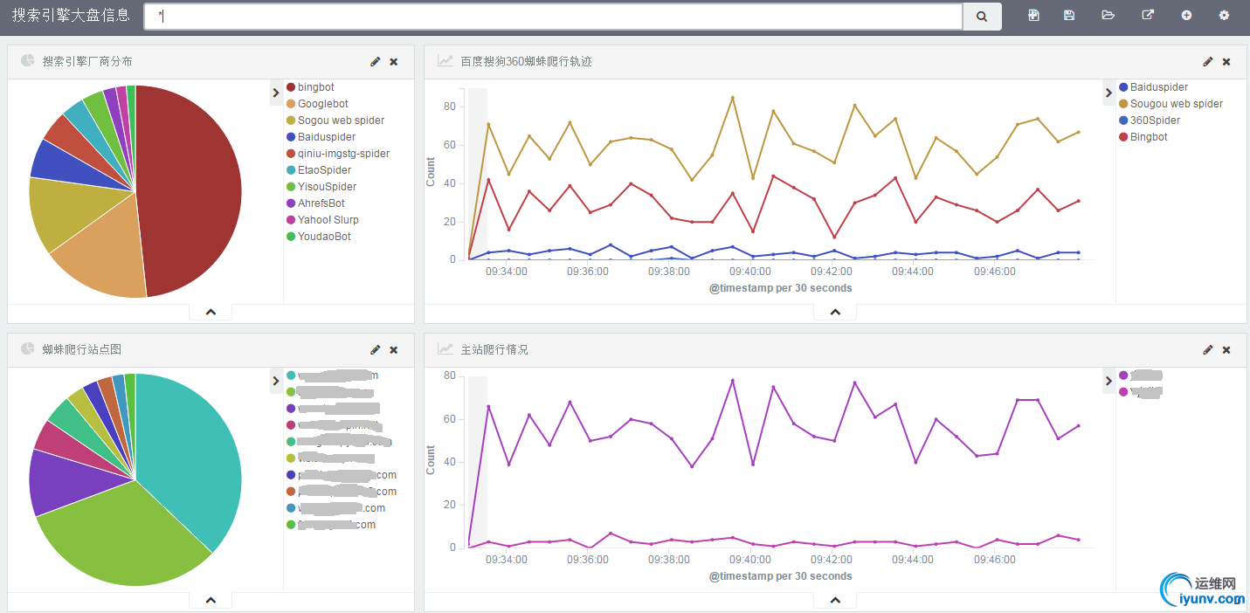Expand the data table under 百度搜狗360蜘蛛爬行轨迹 chart
The image size is (1250, 613).
pyautogui.click(x=835, y=312)
